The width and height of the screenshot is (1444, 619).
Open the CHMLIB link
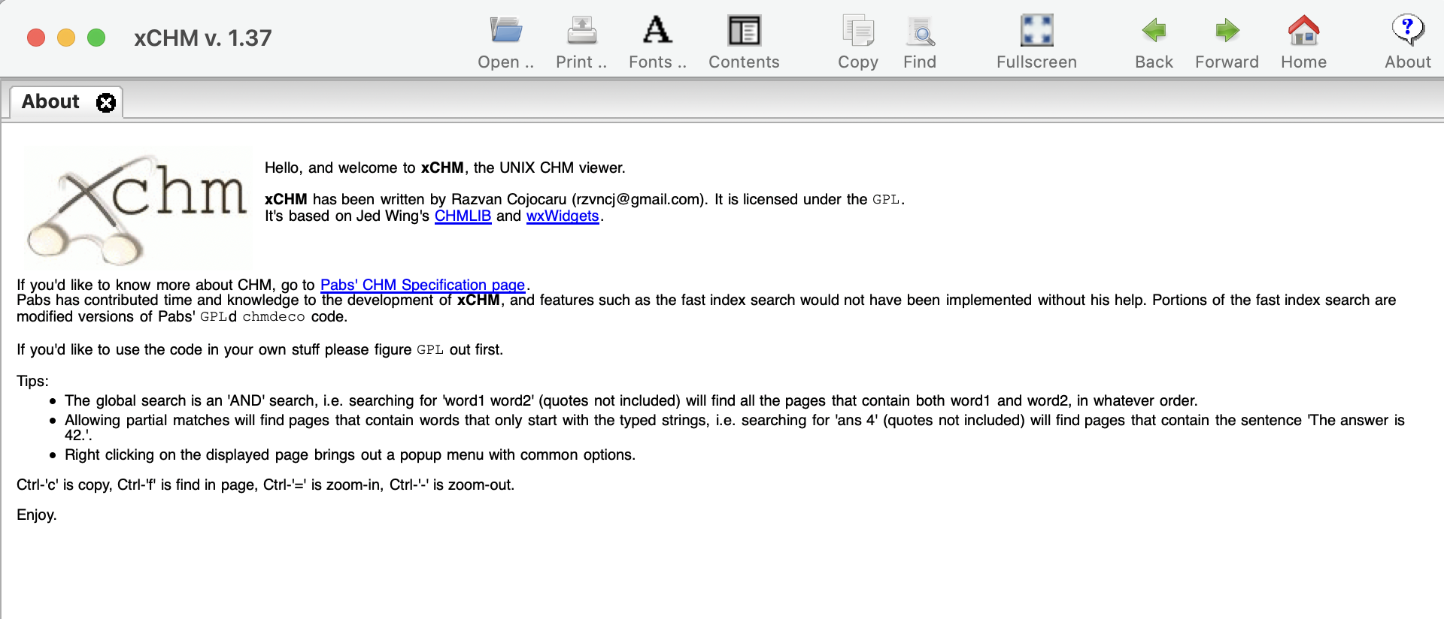(463, 216)
